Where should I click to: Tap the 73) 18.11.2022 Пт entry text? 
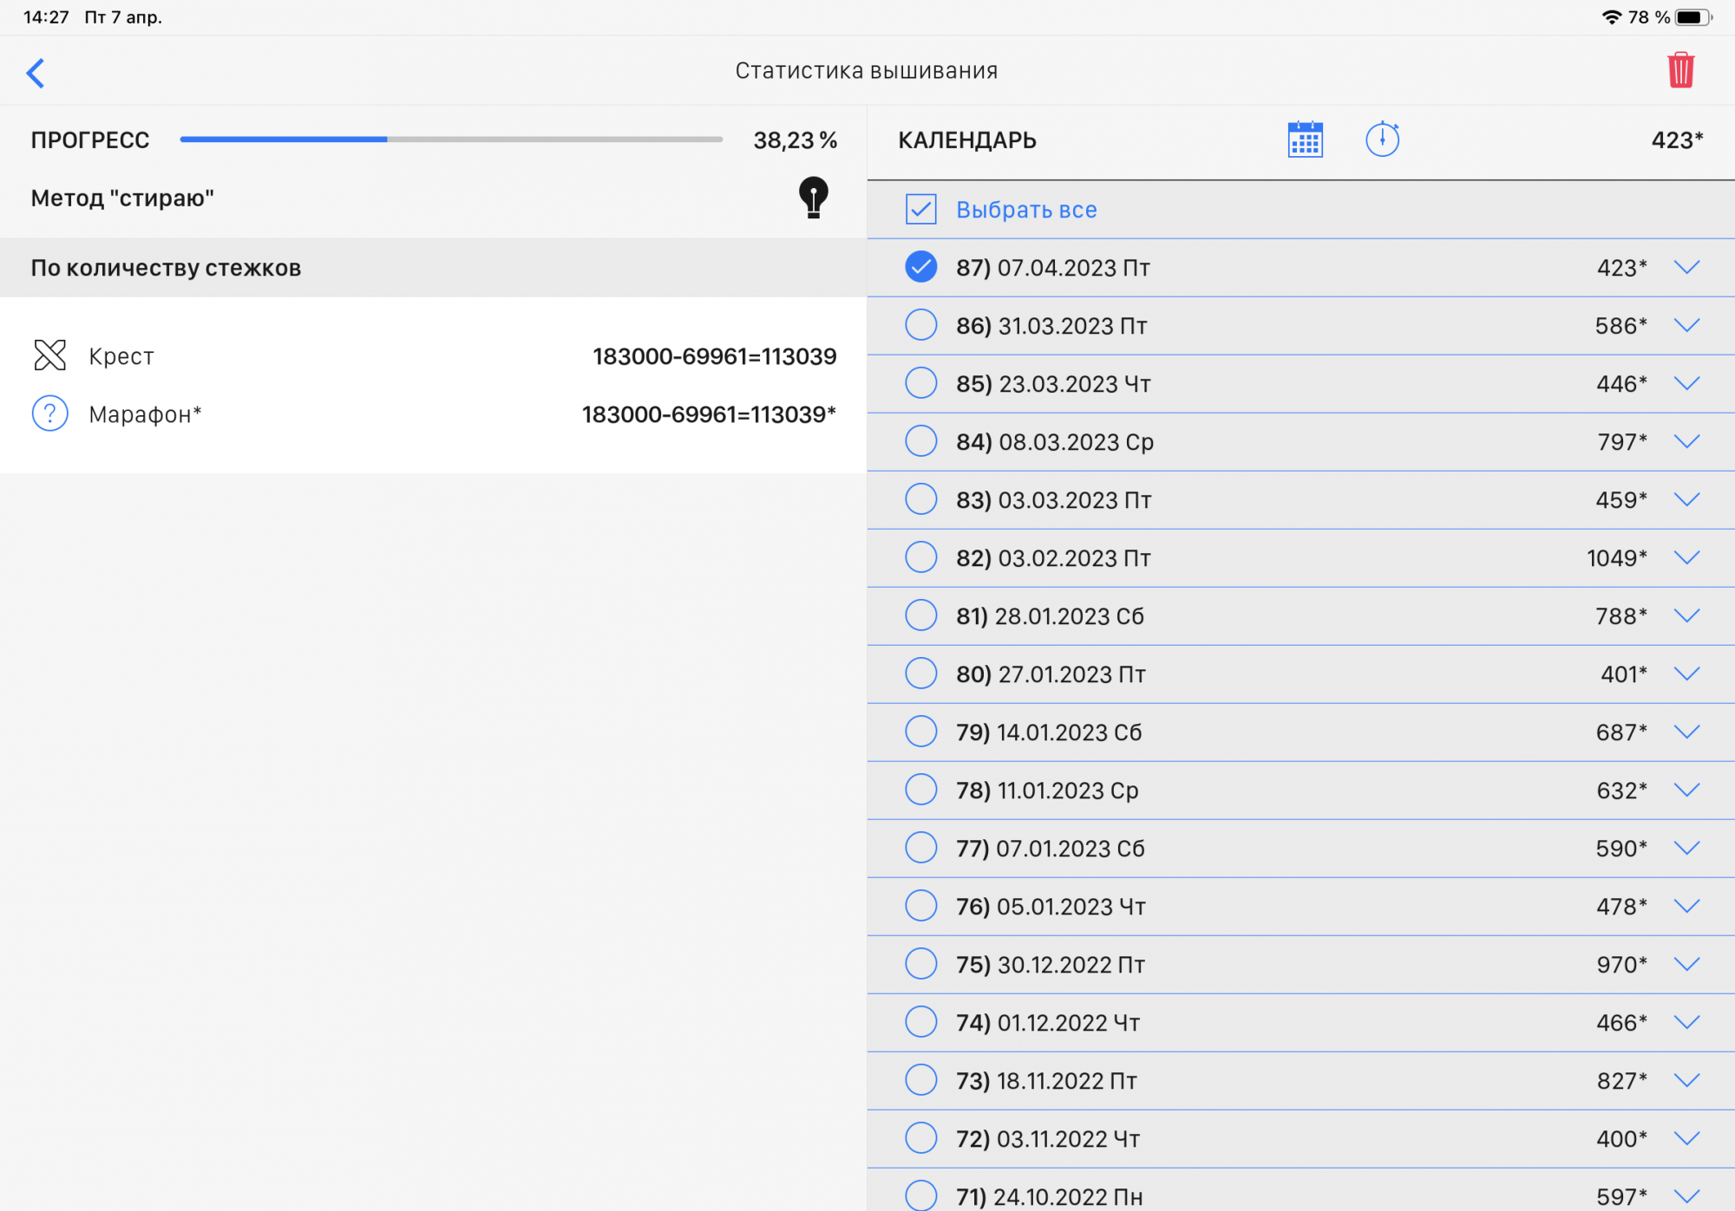click(x=1046, y=1081)
